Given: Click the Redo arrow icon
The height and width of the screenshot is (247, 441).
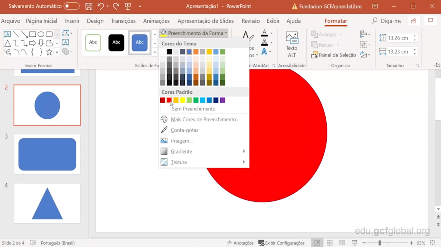Looking at the screenshot, I should [116, 6].
